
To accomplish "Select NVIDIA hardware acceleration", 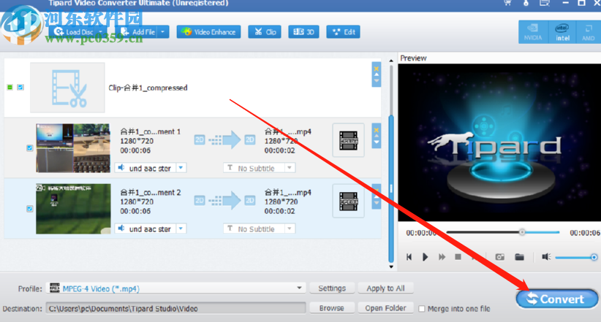I will click(533, 32).
